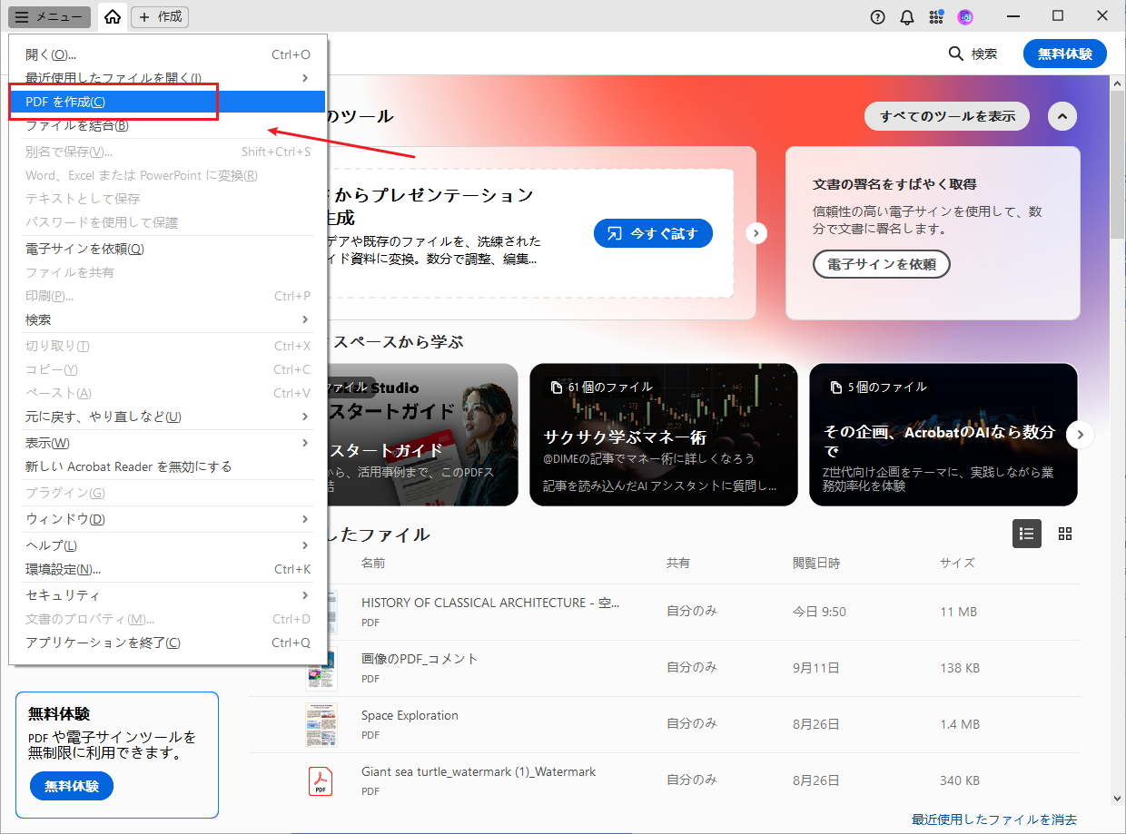
Task: Open the notifications bell icon
Action: (906, 16)
